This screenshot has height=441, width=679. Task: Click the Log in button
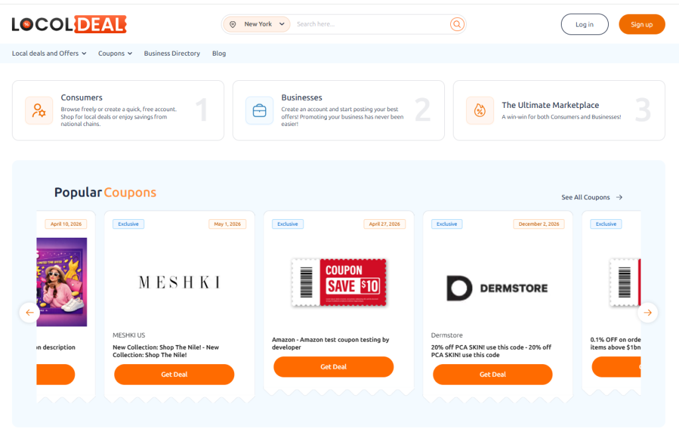tap(584, 24)
